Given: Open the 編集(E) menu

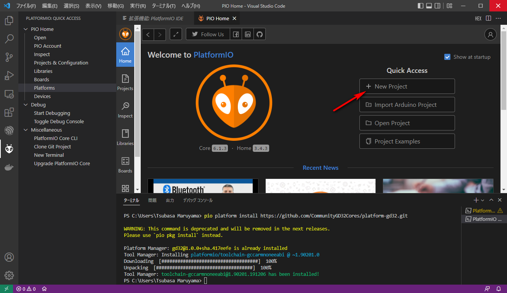Looking at the screenshot, I should 50,6.
